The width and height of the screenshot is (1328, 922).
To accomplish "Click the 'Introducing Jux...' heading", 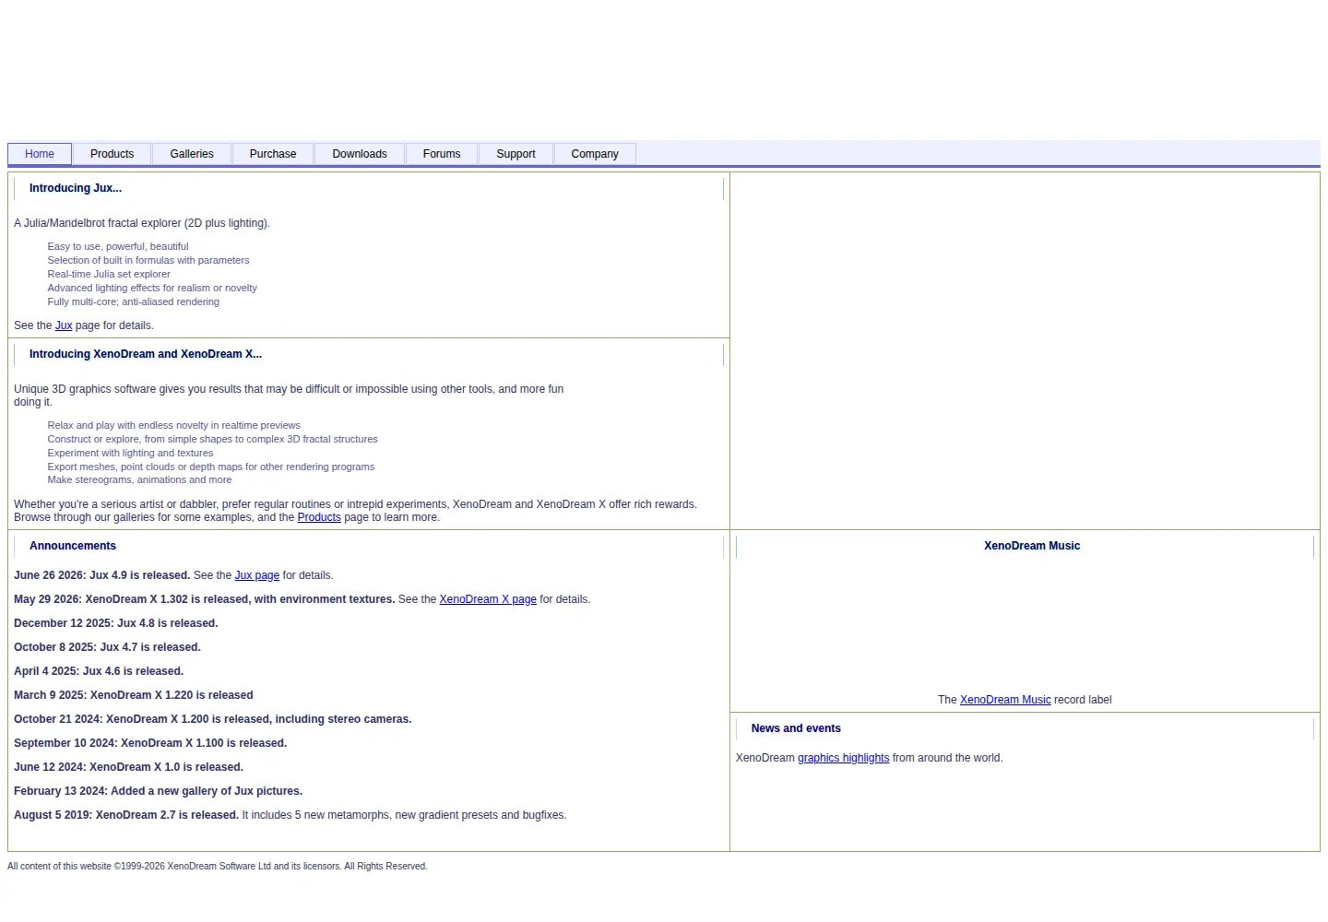I will [76, 188].
